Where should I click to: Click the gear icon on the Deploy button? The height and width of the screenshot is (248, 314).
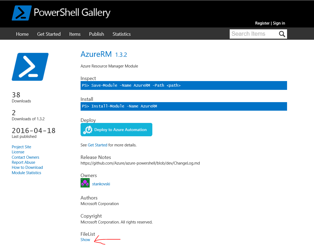tap(88, 130)
